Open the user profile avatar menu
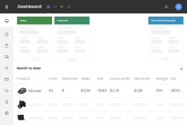 click(179, 7)
